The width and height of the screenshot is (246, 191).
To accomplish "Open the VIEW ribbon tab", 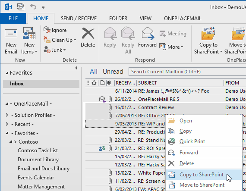I will tap(145, 19).
